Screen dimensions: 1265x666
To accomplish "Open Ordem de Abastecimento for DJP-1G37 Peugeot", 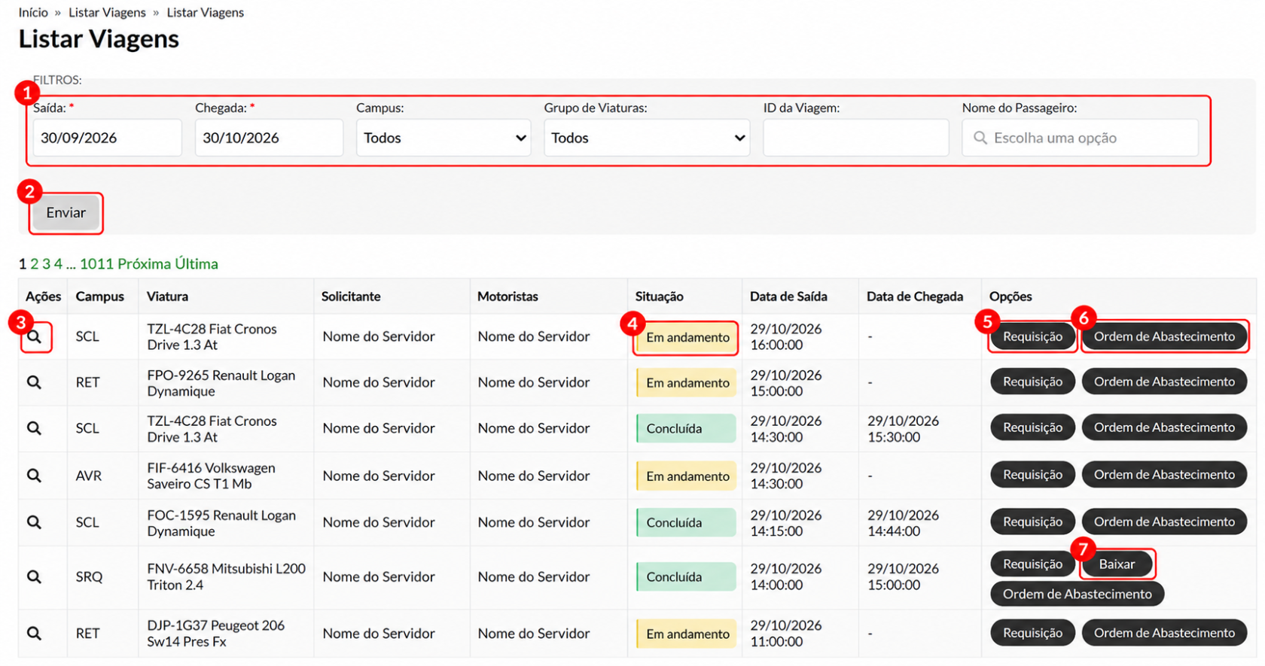I will click(1164, 633).
